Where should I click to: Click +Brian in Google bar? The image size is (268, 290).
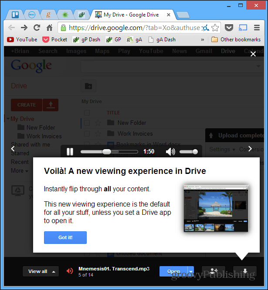pyautogui.click(x=20, y=51)
